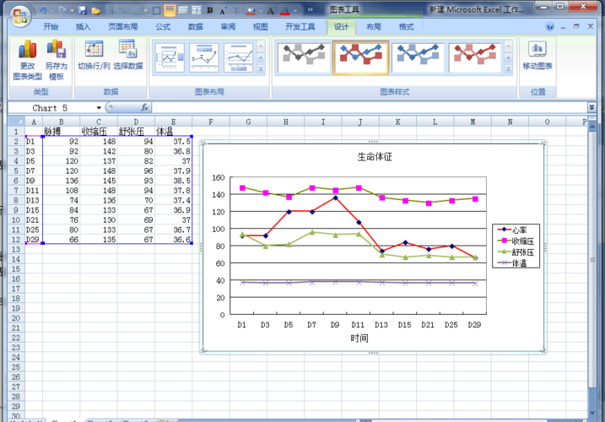
Task: Select the 体温 legend entry
Action: tap(511, 263)
